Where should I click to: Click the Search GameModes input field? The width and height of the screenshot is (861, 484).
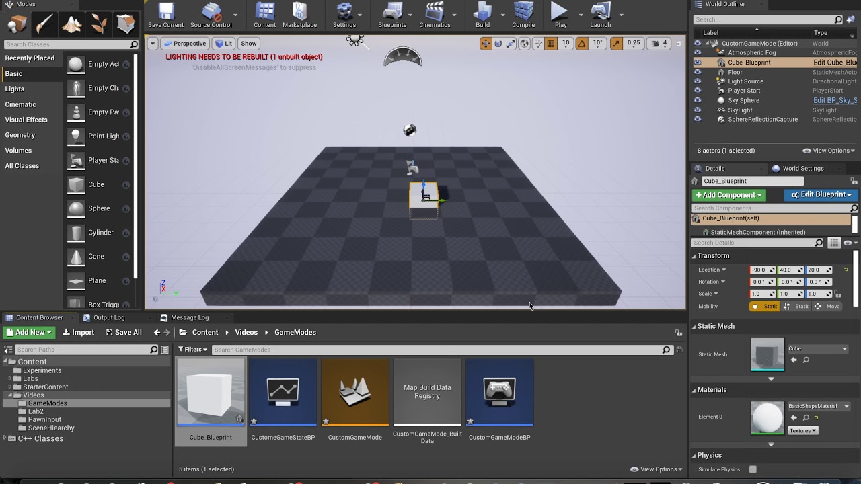pyautogui.click(x=442, y=350)
